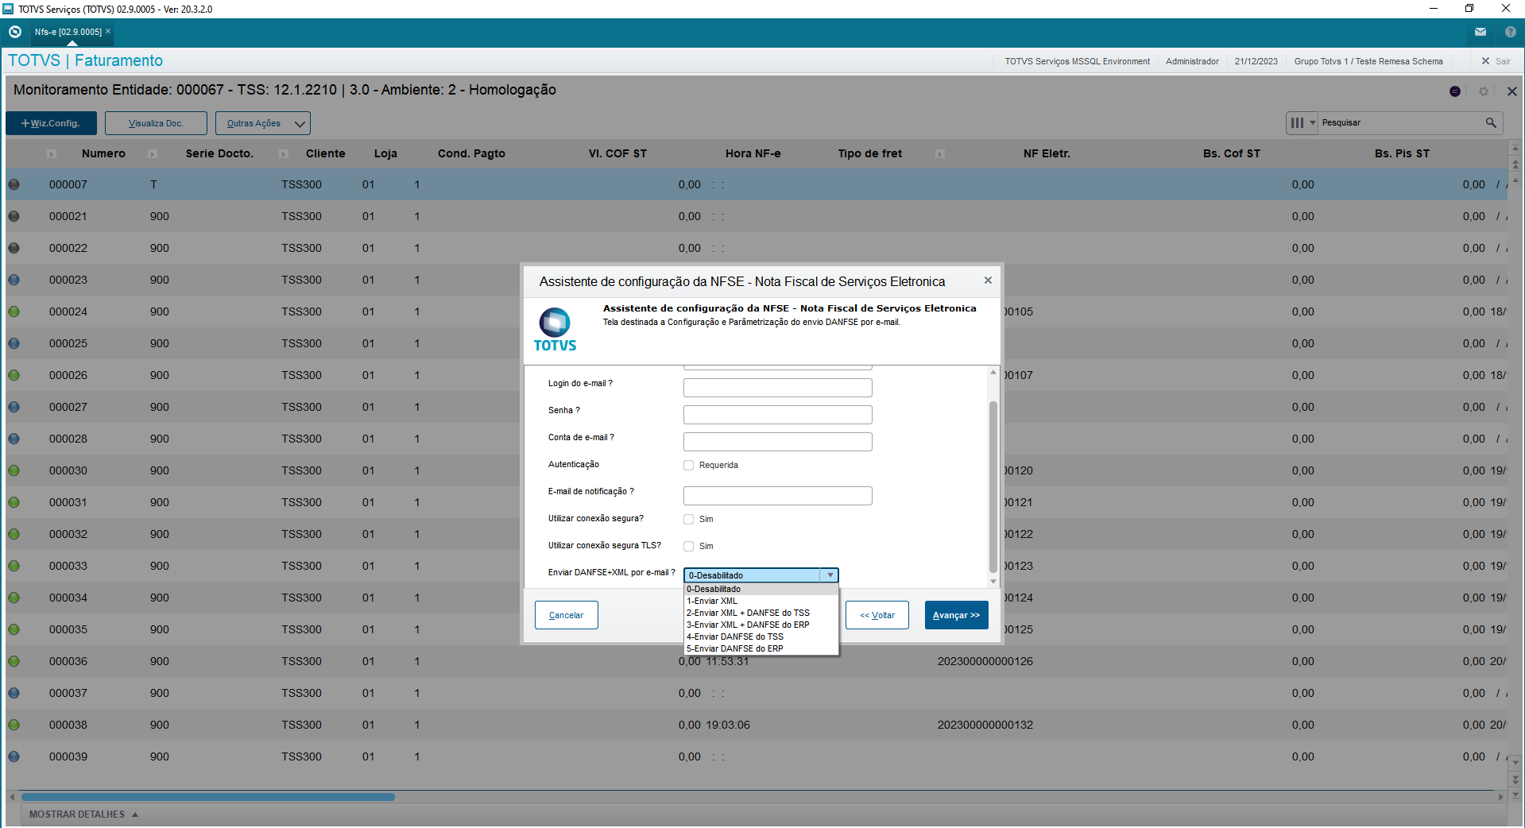Click the << Voltar button
The width and height of the screenshot is (1525, 828).
877,615
